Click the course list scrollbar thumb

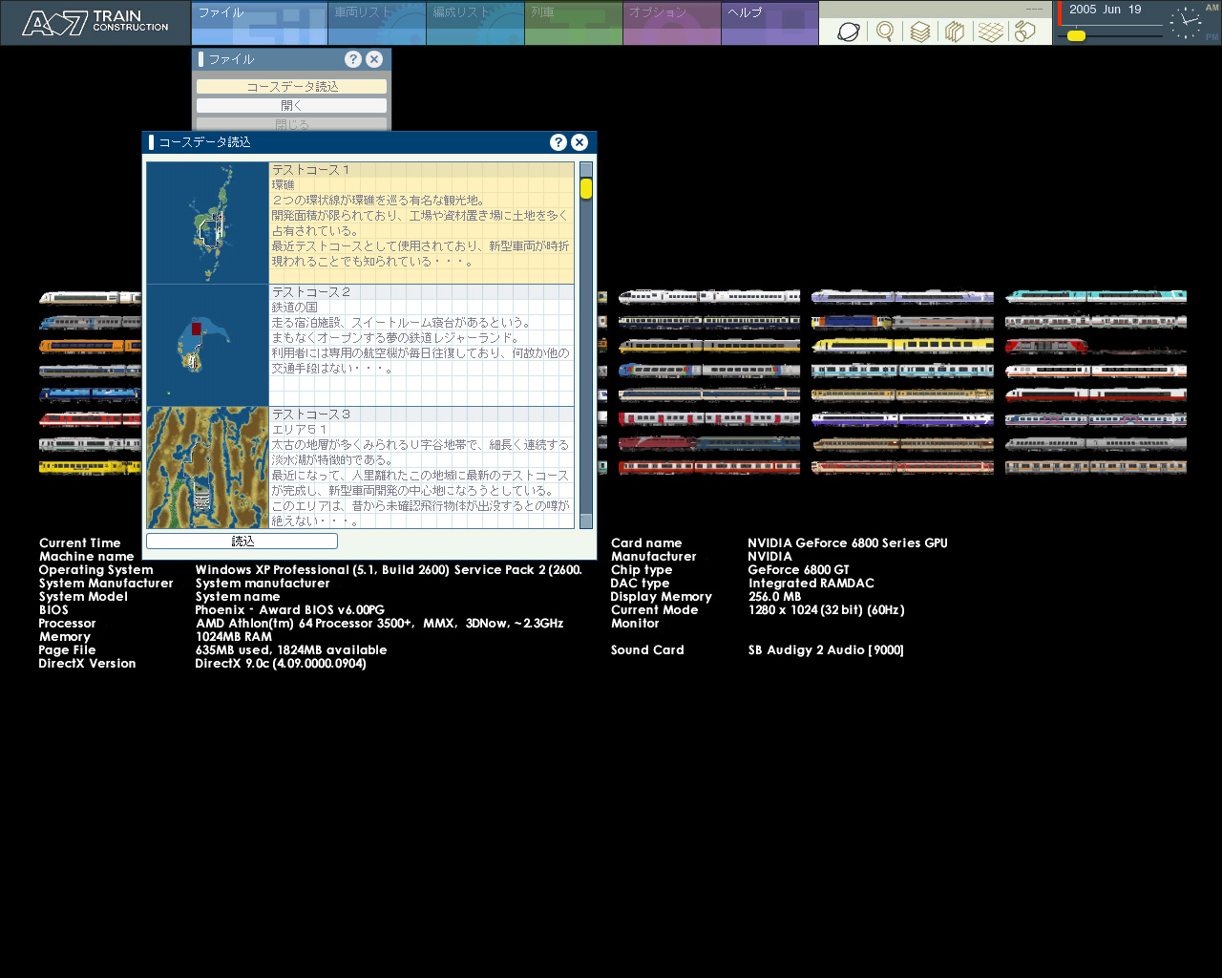coord(585,189)
